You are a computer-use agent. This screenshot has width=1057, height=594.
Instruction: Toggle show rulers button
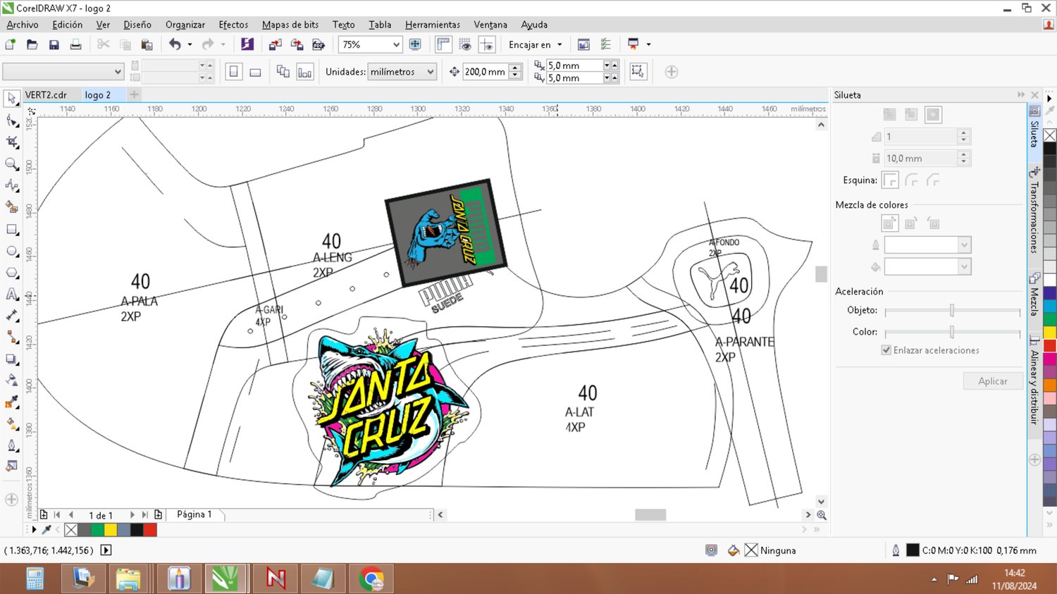(443, 44)
